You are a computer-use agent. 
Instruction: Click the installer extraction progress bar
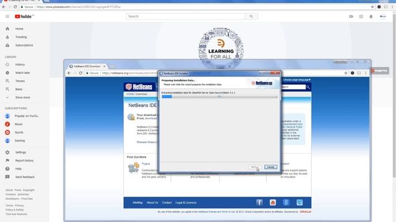tap(220, 97)
